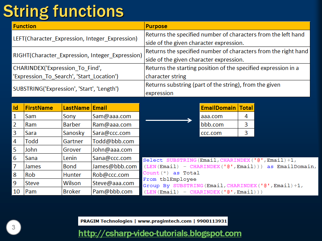Click the Total value 4 for aaa.com
This screenshot has width=322, height=241.
pos(246,116)
